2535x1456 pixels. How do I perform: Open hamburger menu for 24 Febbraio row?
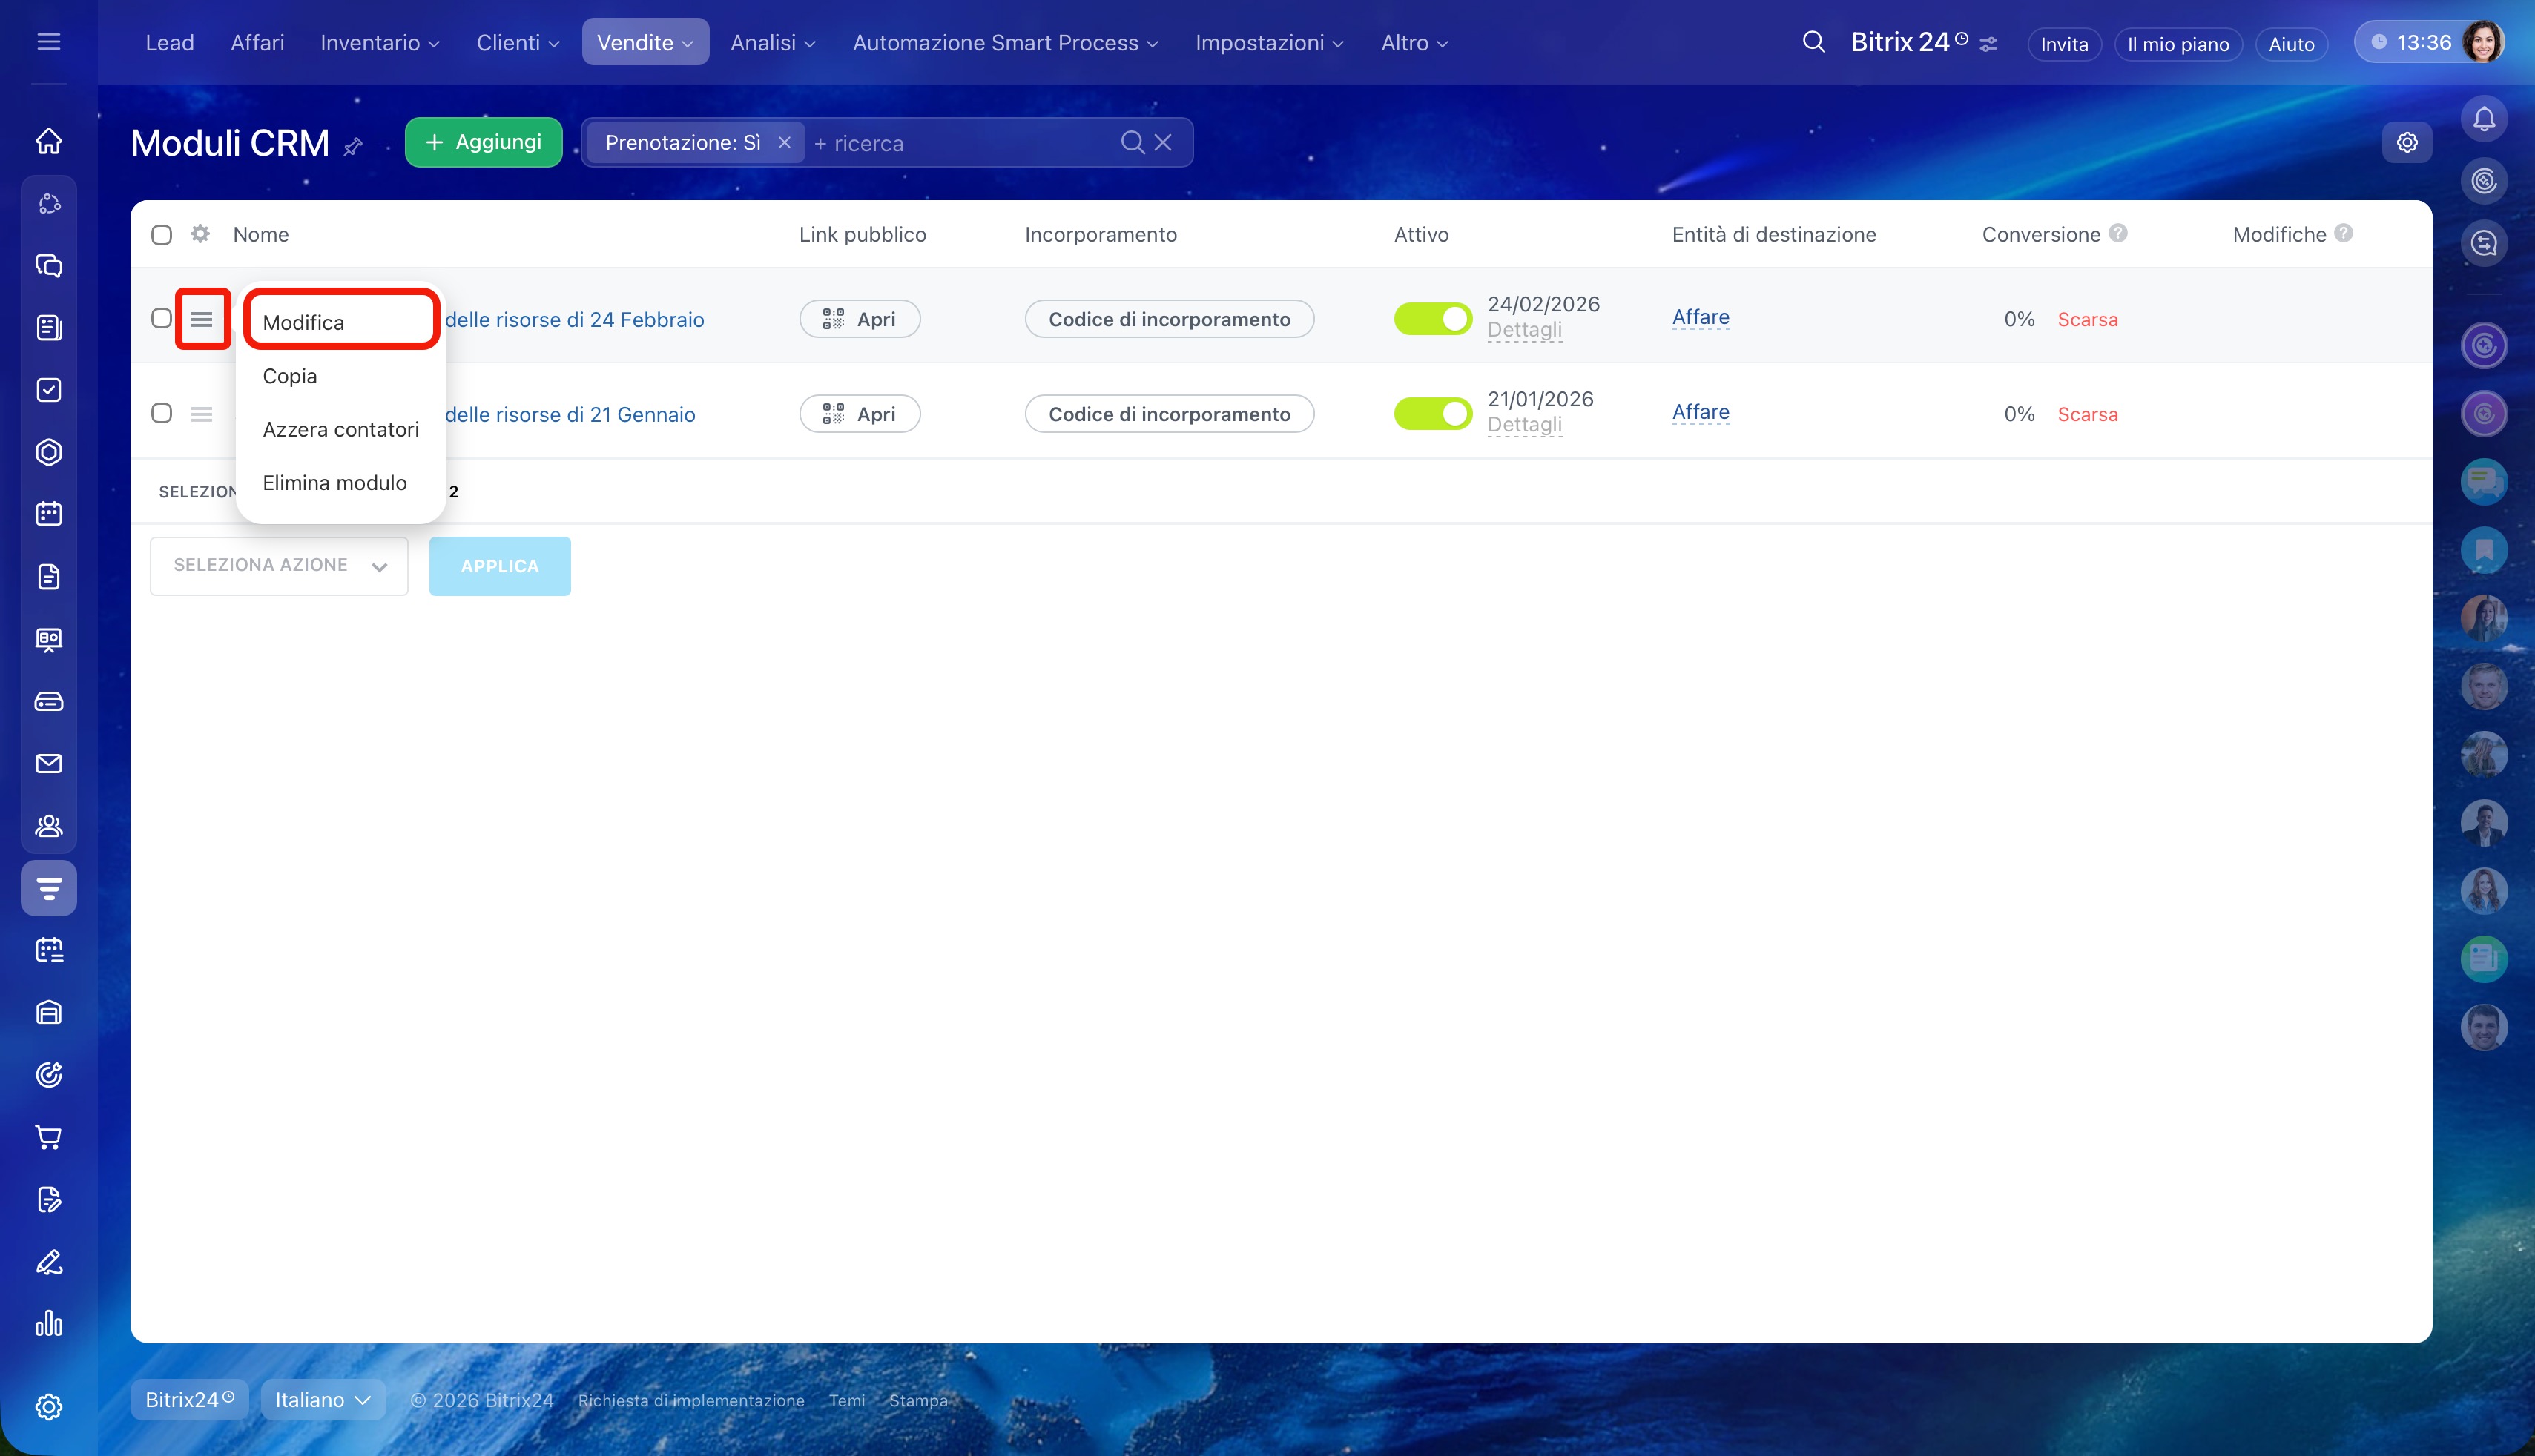202,319
